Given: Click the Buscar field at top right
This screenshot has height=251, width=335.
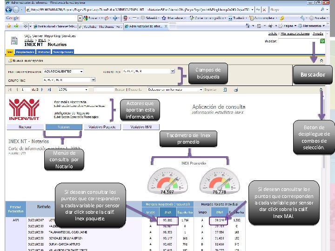Looking at the screenshot, I should point(298,41).
